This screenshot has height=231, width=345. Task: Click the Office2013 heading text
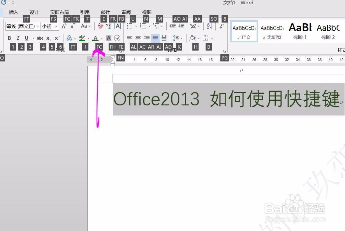click(x=156, y=99)
